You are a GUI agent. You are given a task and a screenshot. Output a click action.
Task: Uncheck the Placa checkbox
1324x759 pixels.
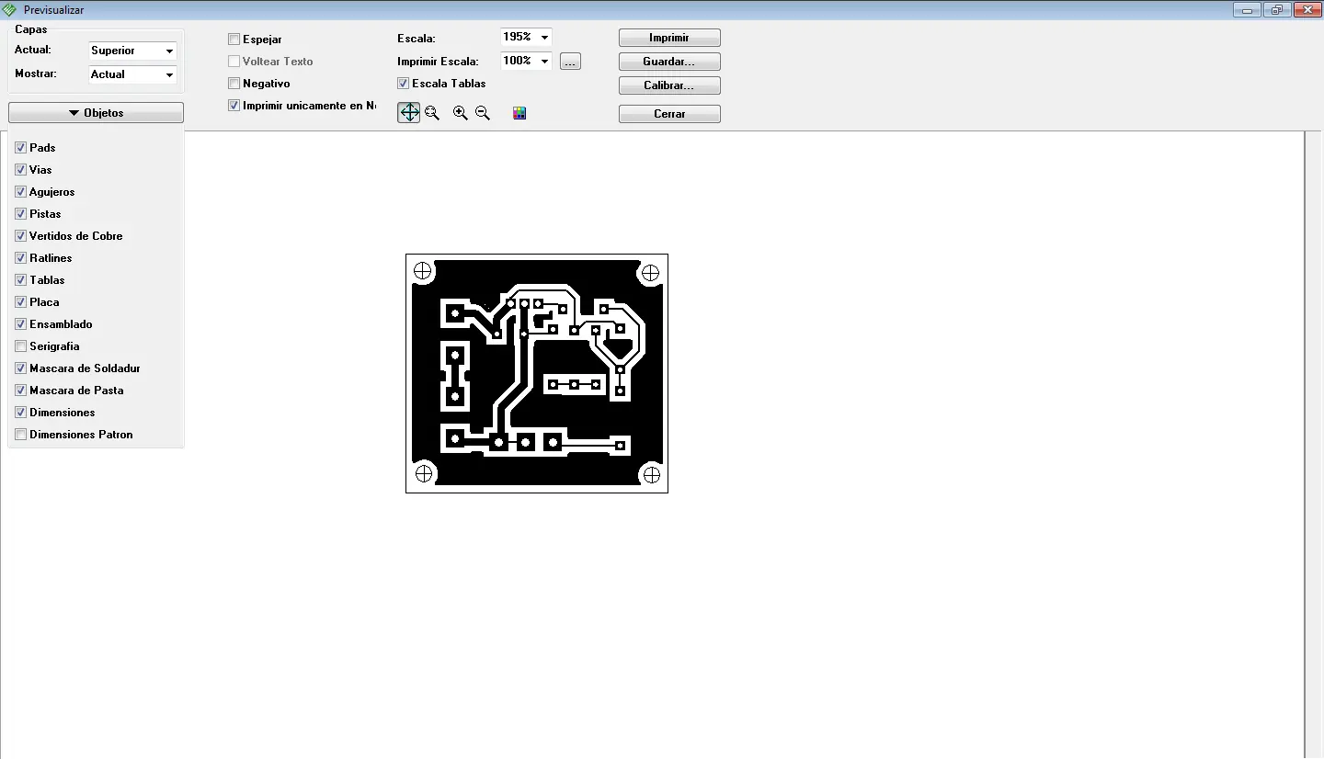pos(20,302)
